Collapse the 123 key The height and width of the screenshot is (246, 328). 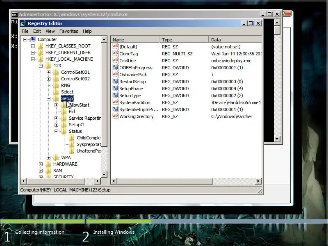pos(41,66)
